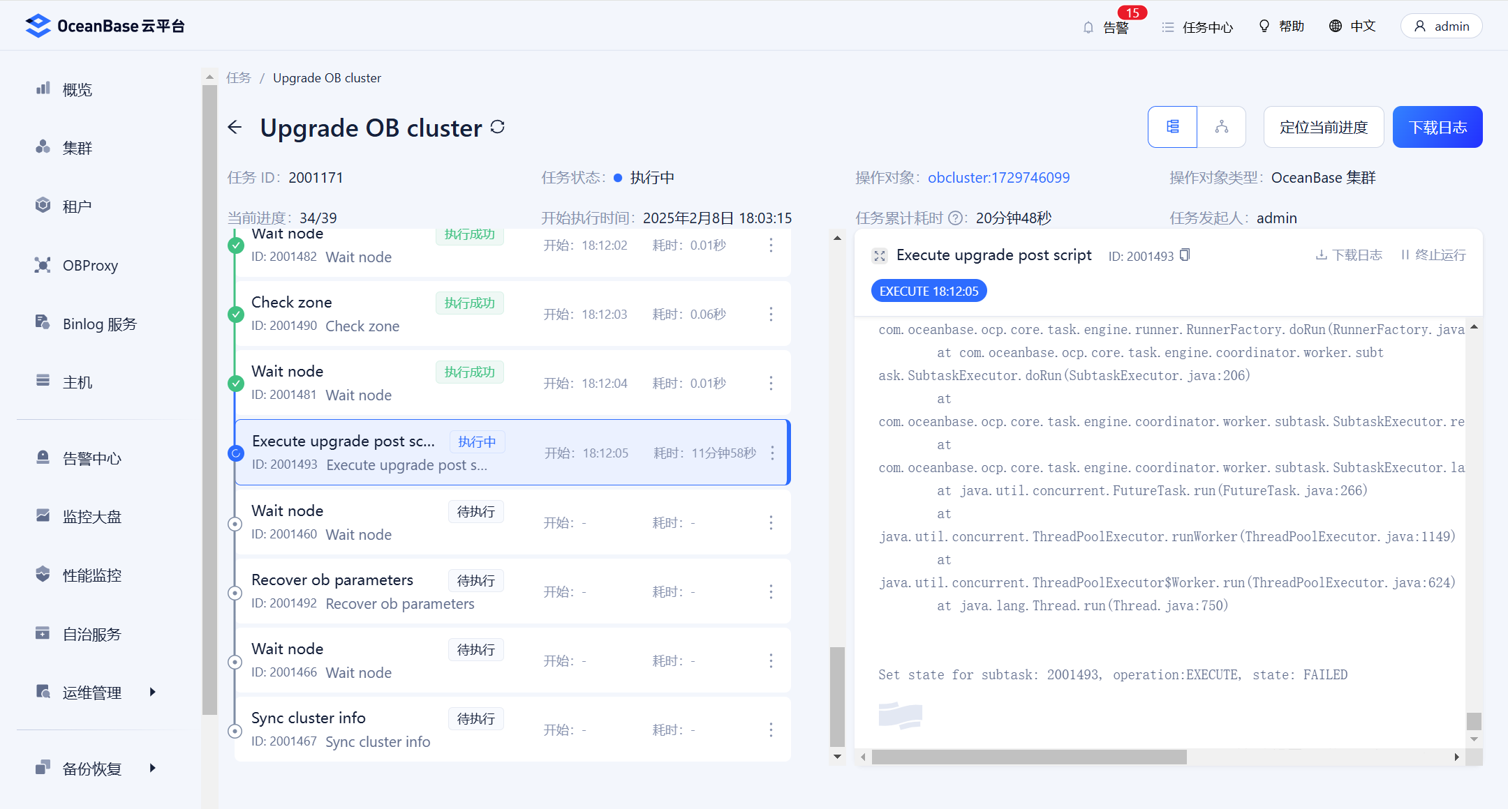This screenshot has width=1508, height=809.
Task: Open the alarm bell notifications
Action: tap(1106, 27)
